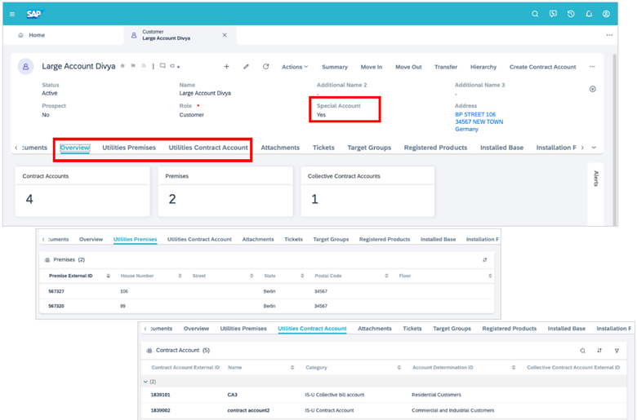Viewport: 637px width, 420px height.
Task: Open the BP STREET 106 address link
Action: pyautogui.click(x=475, y=114)
